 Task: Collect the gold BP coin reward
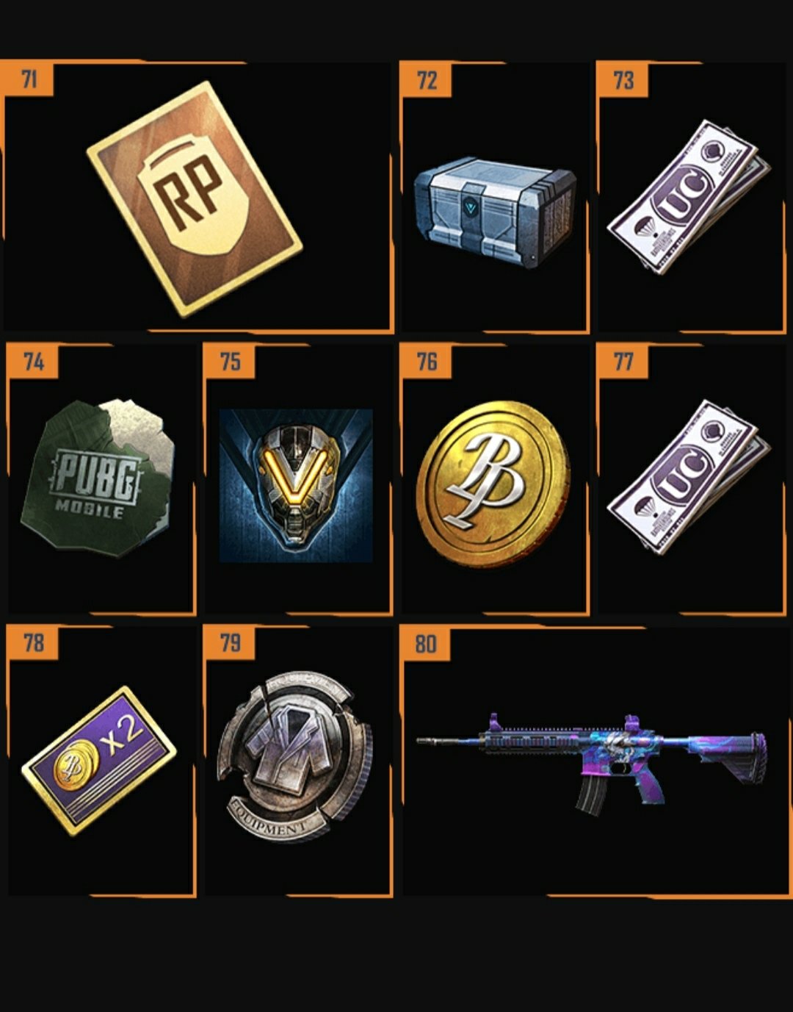[493, 484]
